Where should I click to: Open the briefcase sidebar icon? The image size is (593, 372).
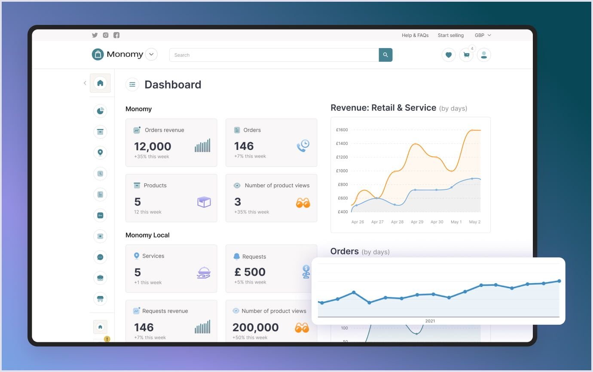[x=100, y=278]
